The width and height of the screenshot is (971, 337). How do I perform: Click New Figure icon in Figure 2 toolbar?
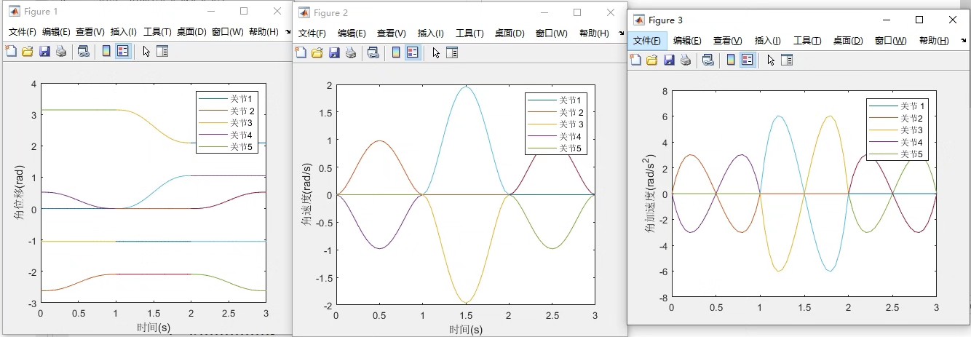(x=301, y=52)
